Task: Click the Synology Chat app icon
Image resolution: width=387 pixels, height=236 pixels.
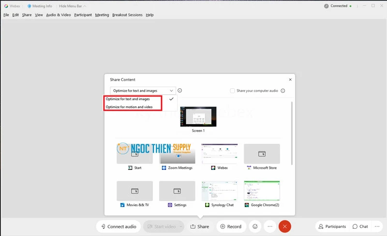Action: [208, 205]
